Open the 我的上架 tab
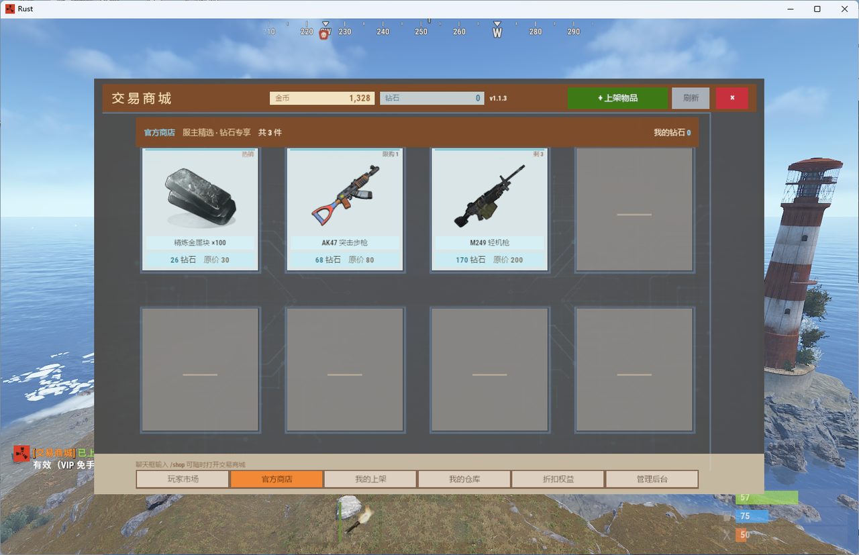Screen dimensions: 859x555 click(x=370, y=479)
